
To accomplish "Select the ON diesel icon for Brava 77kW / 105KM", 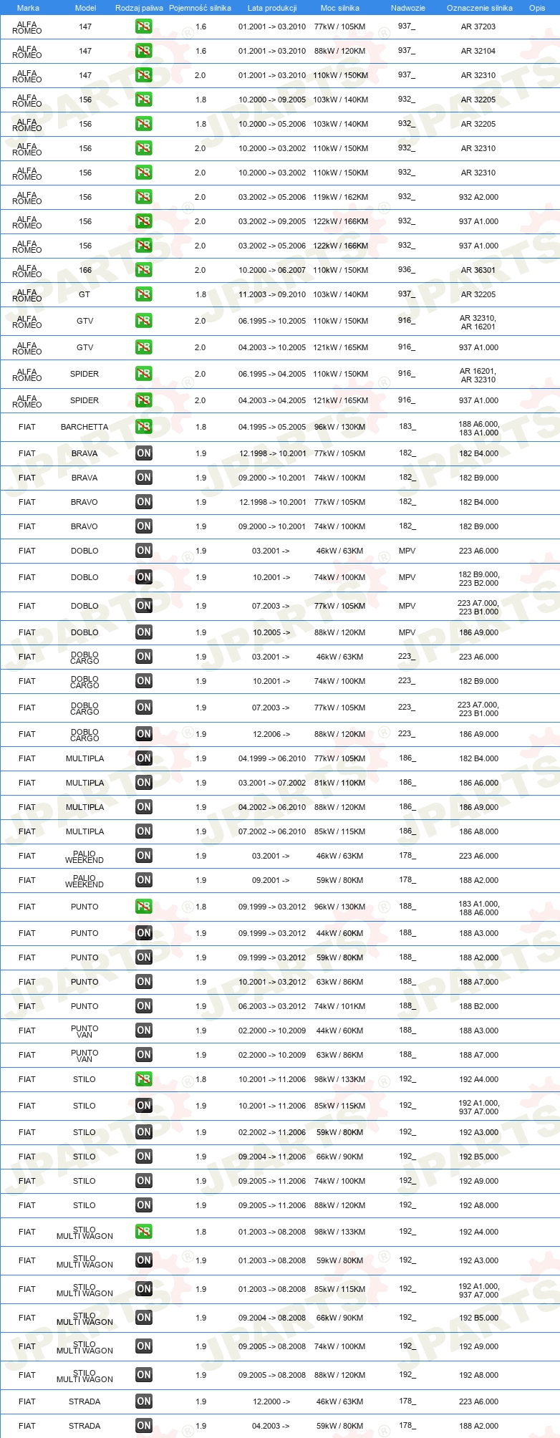I will pyautogui.click(x=143, y=453).
